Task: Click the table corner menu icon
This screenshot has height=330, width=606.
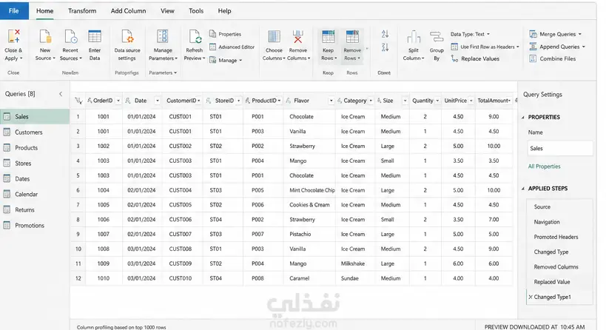Action: [x=78, y=101]
